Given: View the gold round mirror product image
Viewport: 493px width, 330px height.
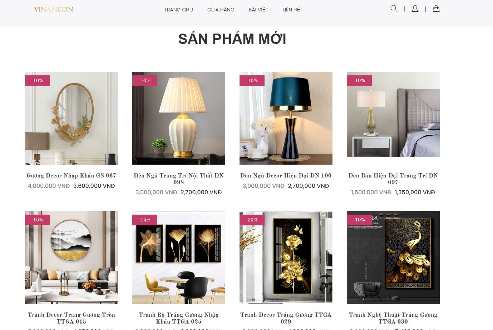Looking at the screenshot, I should click(72, 118).
